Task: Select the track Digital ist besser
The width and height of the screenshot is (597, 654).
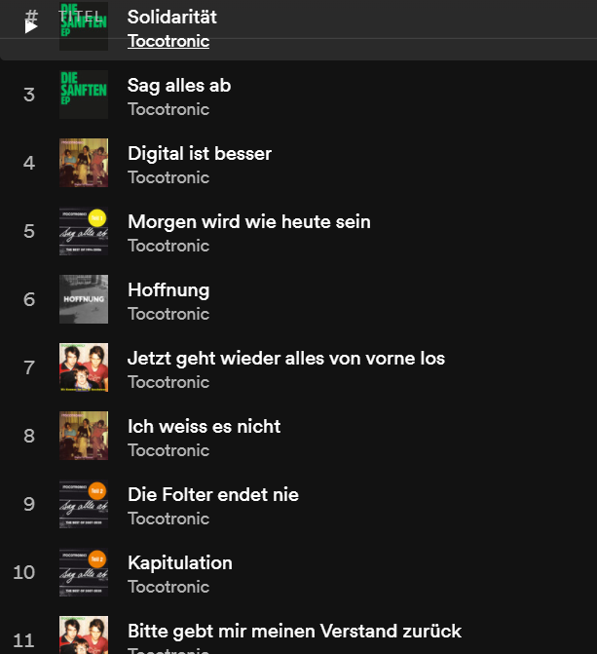Action: click(200, 153)
